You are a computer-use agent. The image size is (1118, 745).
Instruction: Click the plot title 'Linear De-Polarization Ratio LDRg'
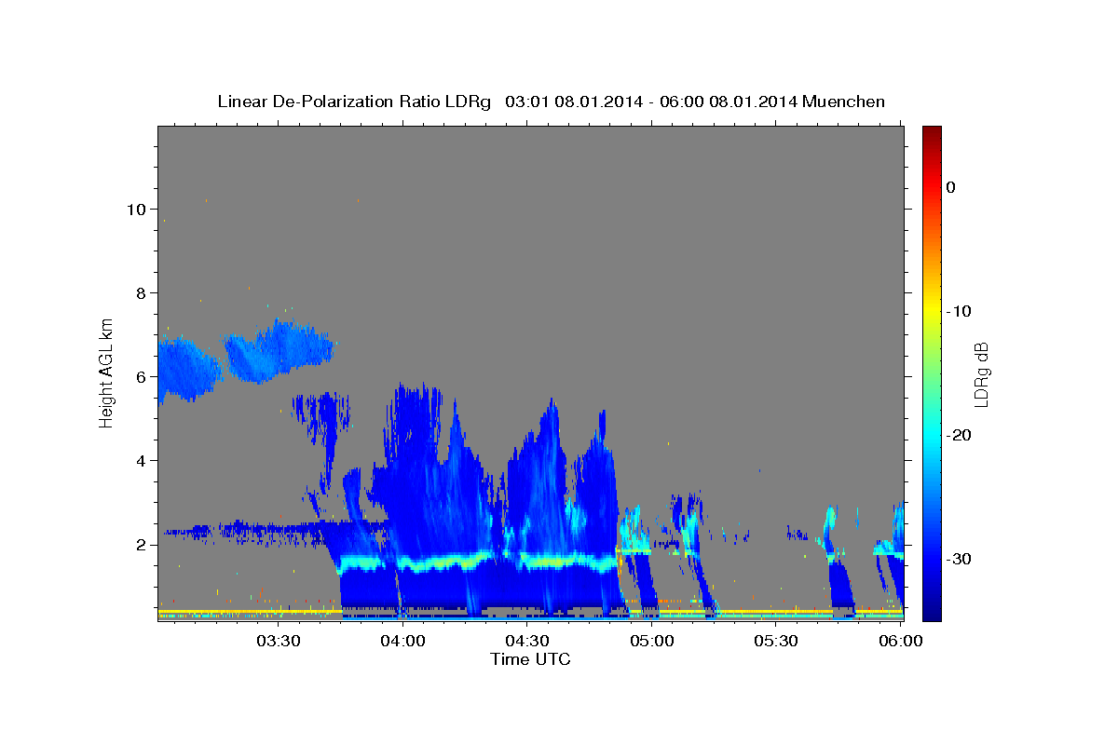pyautogui.click(x=353, y=102)
